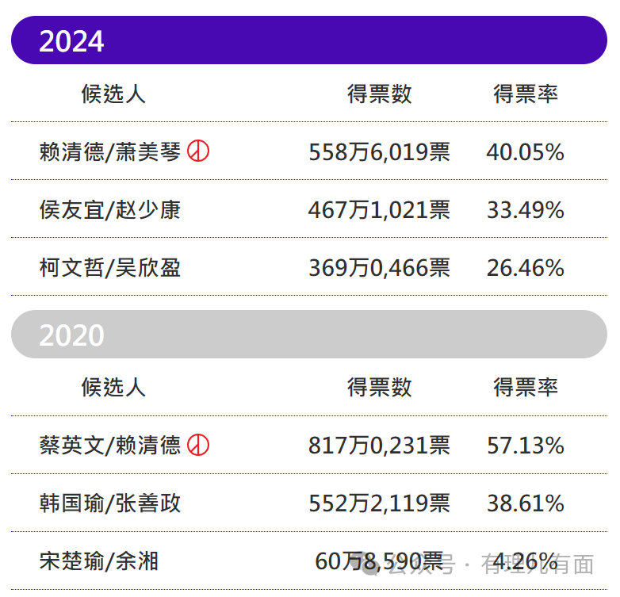Click the candidate name 宋楚瑜/余湘
Screen dimensions: 620x597
point(99,561)
